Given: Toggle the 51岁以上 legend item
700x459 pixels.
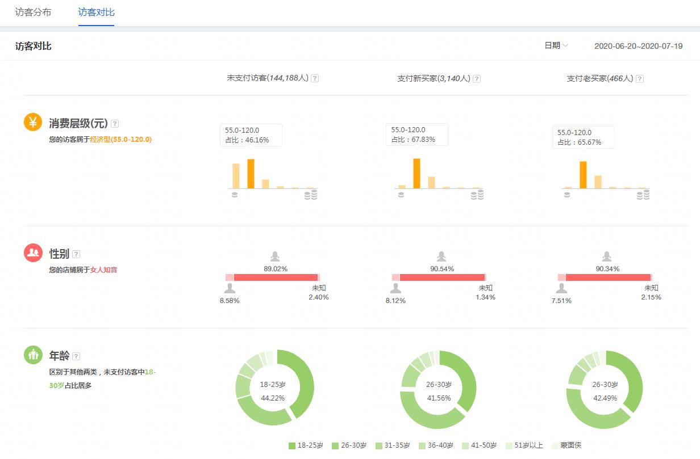Looking at the screenshot, I should coord(524,445).
